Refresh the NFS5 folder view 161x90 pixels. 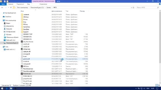click(134, 7)
